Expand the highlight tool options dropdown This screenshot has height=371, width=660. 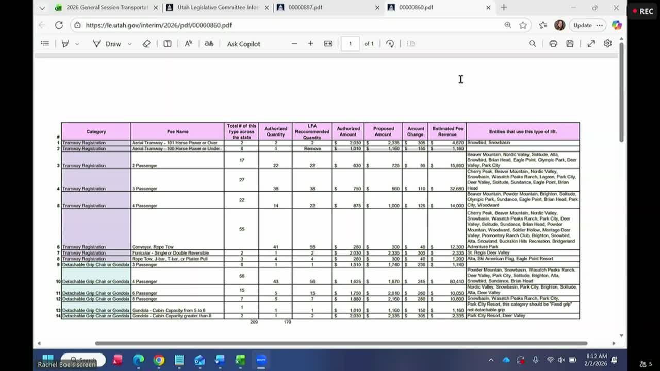pyautogui.click(x=77, y=44)
